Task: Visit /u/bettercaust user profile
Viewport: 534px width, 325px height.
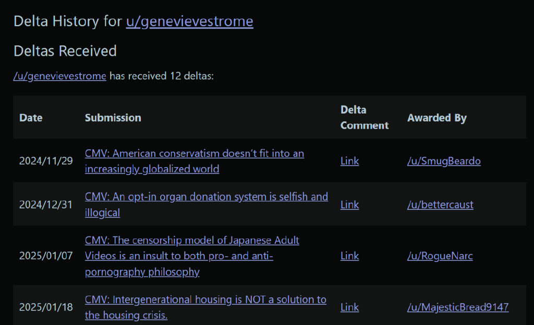Action: tap(440, 205)
